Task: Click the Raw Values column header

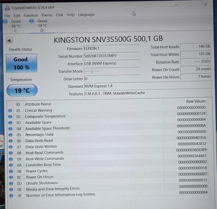Action: tap(196, 101)
